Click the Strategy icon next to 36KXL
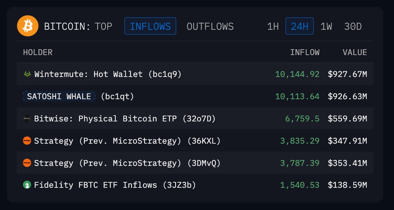 click(x=27, y=141)
